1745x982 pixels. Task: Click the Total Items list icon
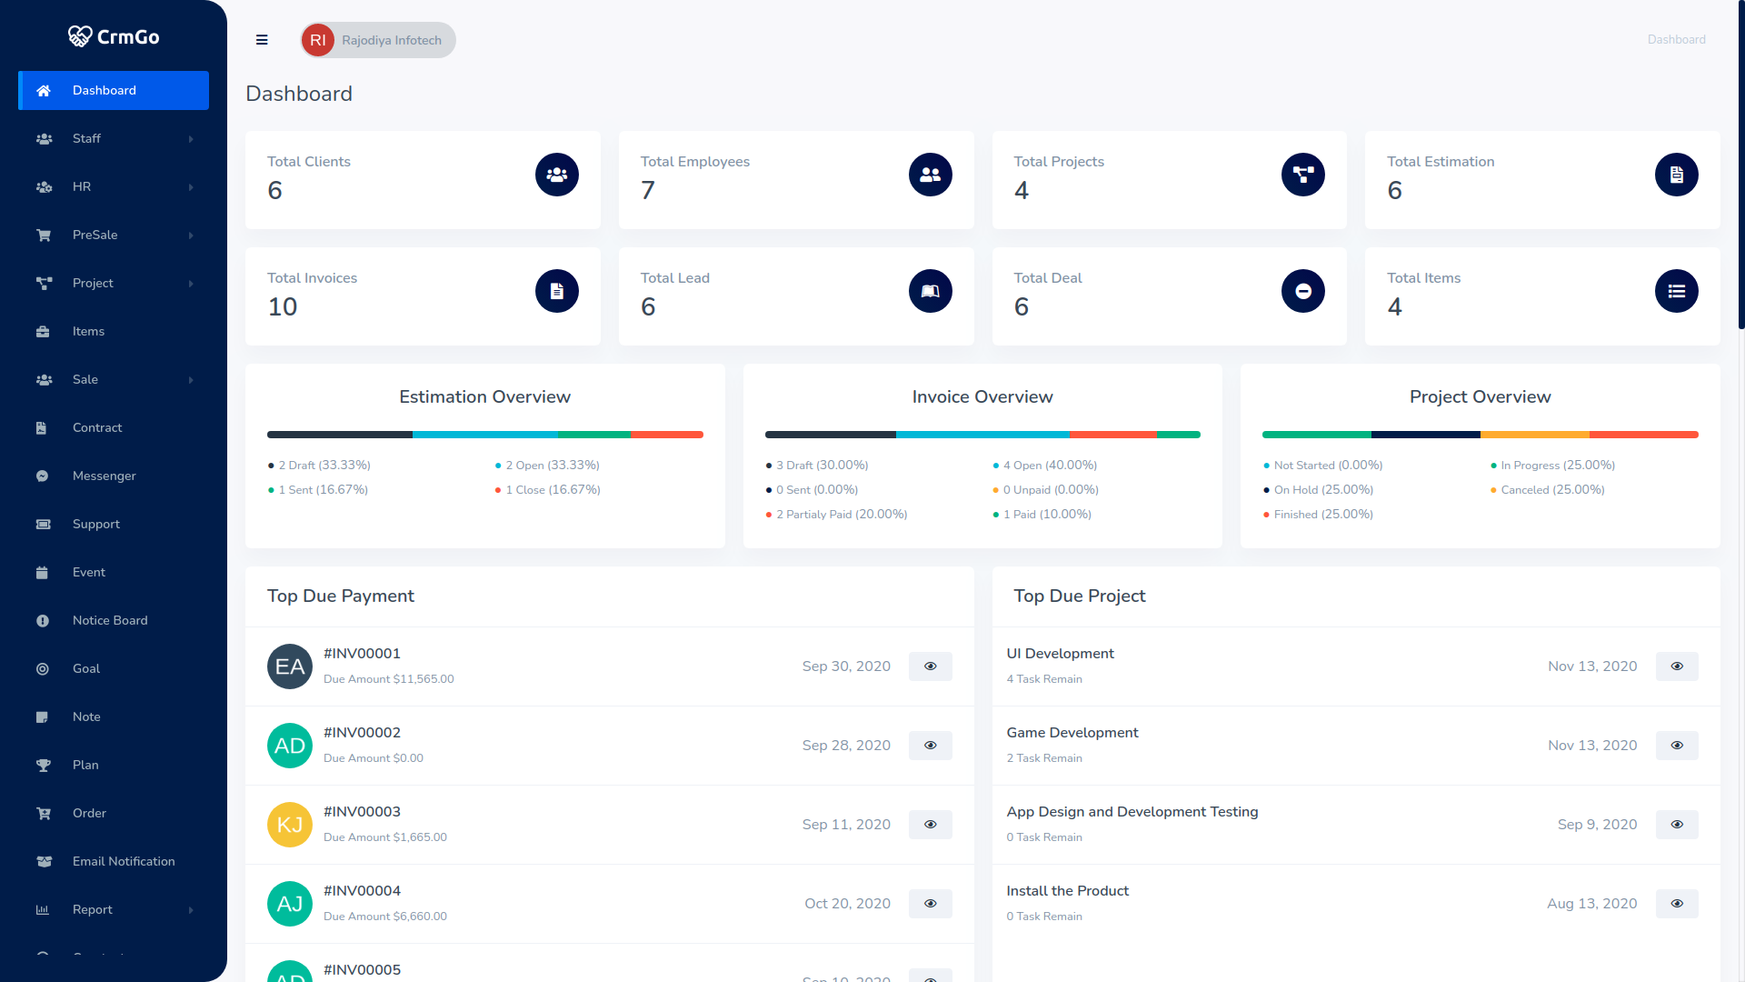coord(1676,291)
